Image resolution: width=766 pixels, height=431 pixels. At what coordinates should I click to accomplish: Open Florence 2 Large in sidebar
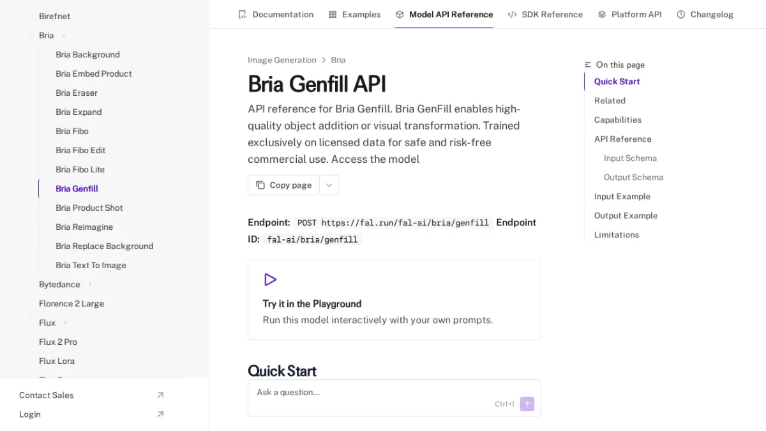pyautogui.click(x=71, y=303)
